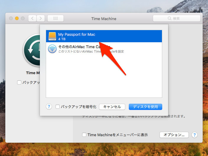The width and height of the screenshot is (208, 156).
Task: Click the 4 TB capacity text
Action: 62,39
